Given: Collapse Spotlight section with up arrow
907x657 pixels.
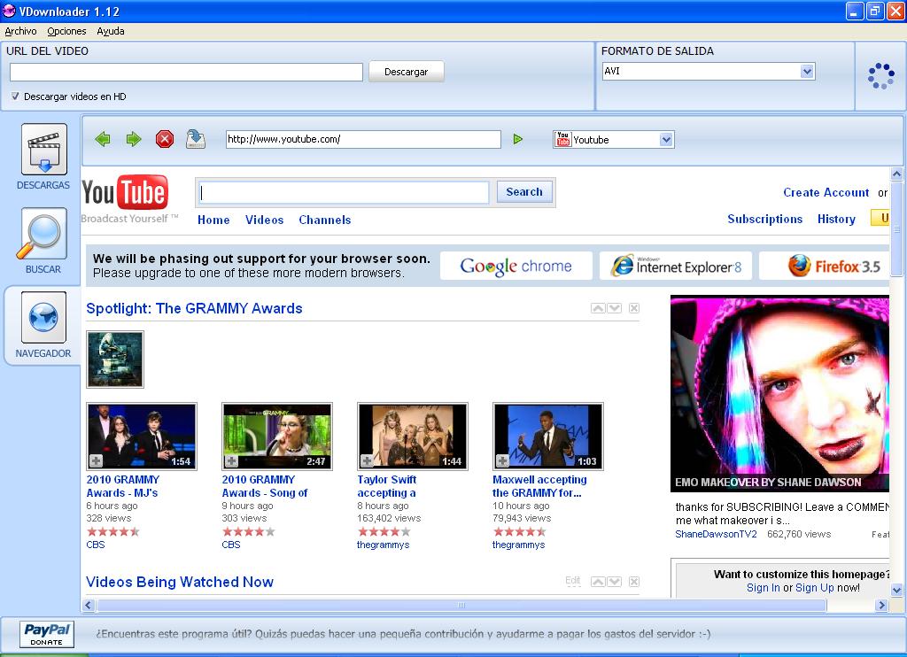Looking at the screenshot, I should [x=598, y=308].
